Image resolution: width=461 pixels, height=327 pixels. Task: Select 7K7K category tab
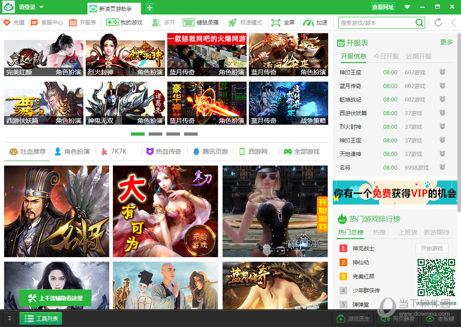pyautogui.click(x=114, y=151)
